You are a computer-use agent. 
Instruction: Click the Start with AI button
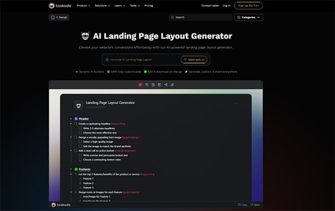click(x=194, y=60)
